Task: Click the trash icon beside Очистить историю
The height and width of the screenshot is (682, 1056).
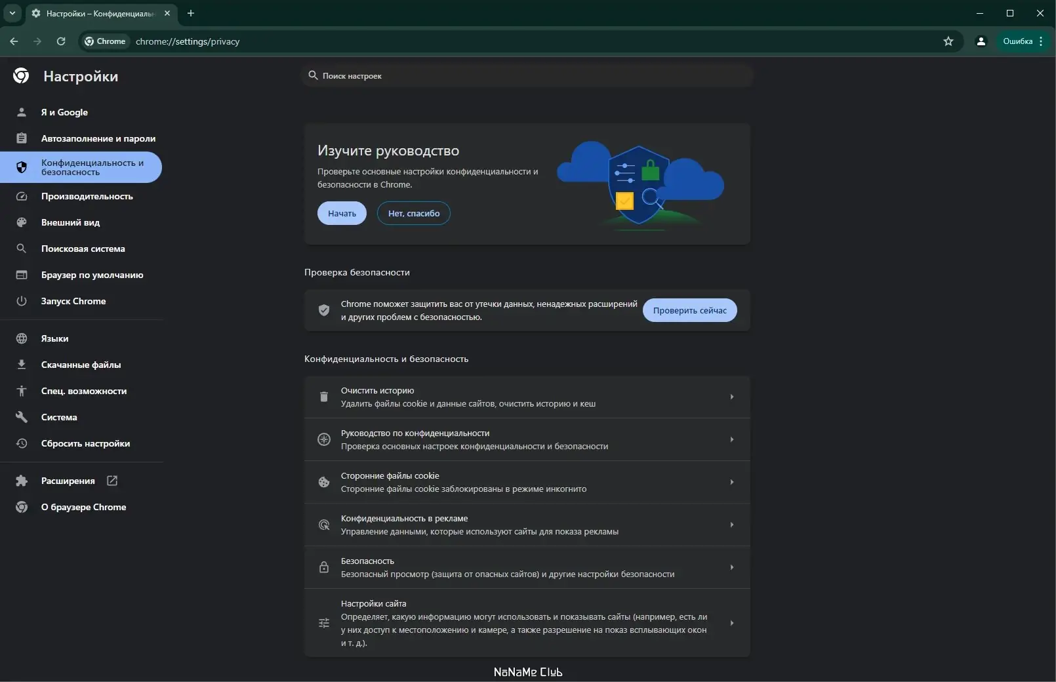Action: point(323,397)
